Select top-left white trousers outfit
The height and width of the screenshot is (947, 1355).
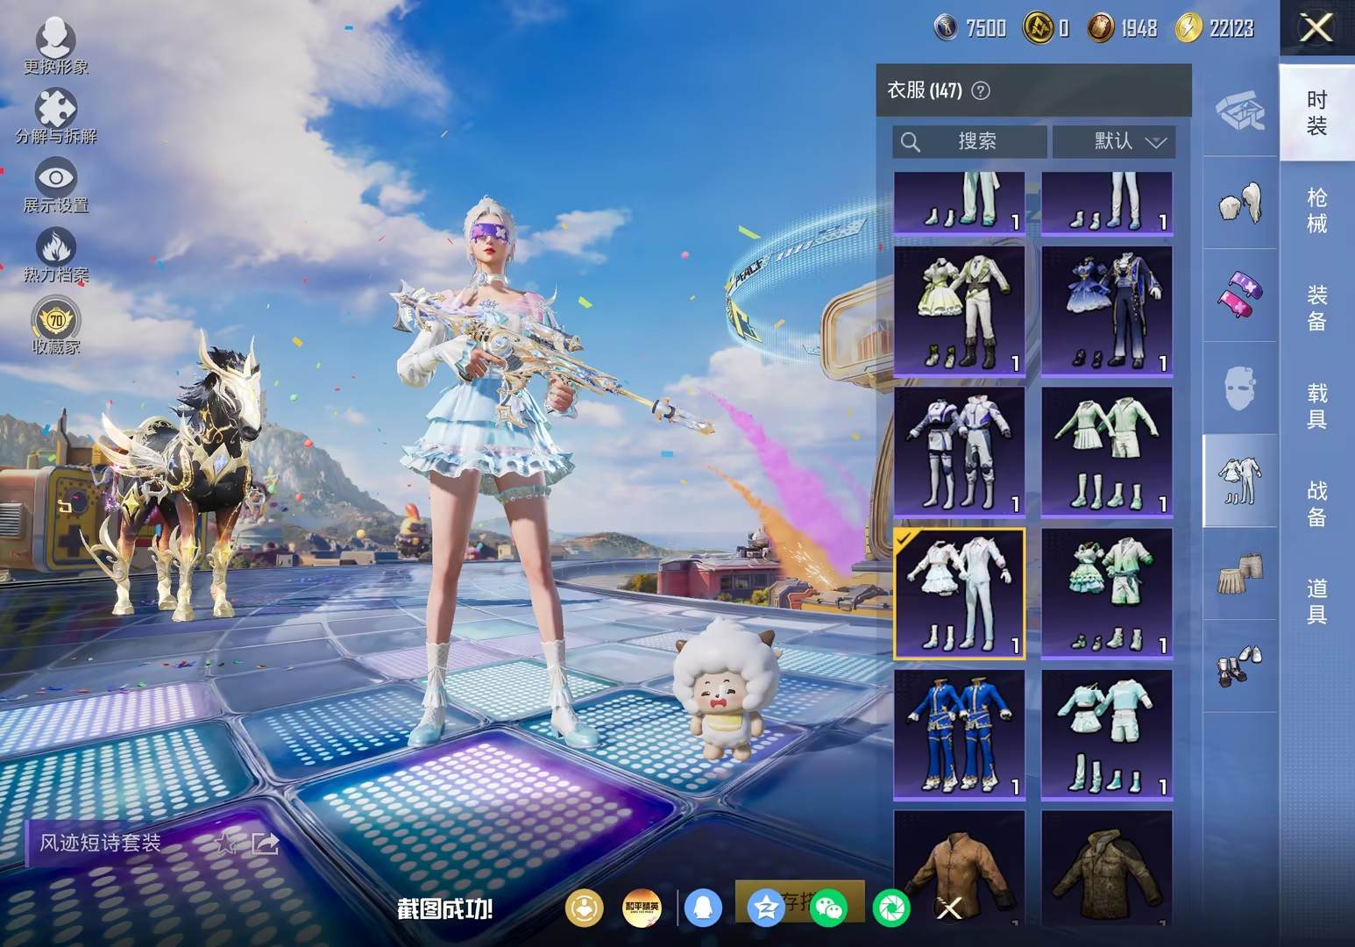[x=960, y=203]
